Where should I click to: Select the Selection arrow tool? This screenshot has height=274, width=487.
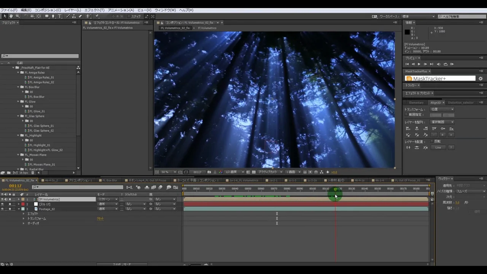click(x=5, y=16)
